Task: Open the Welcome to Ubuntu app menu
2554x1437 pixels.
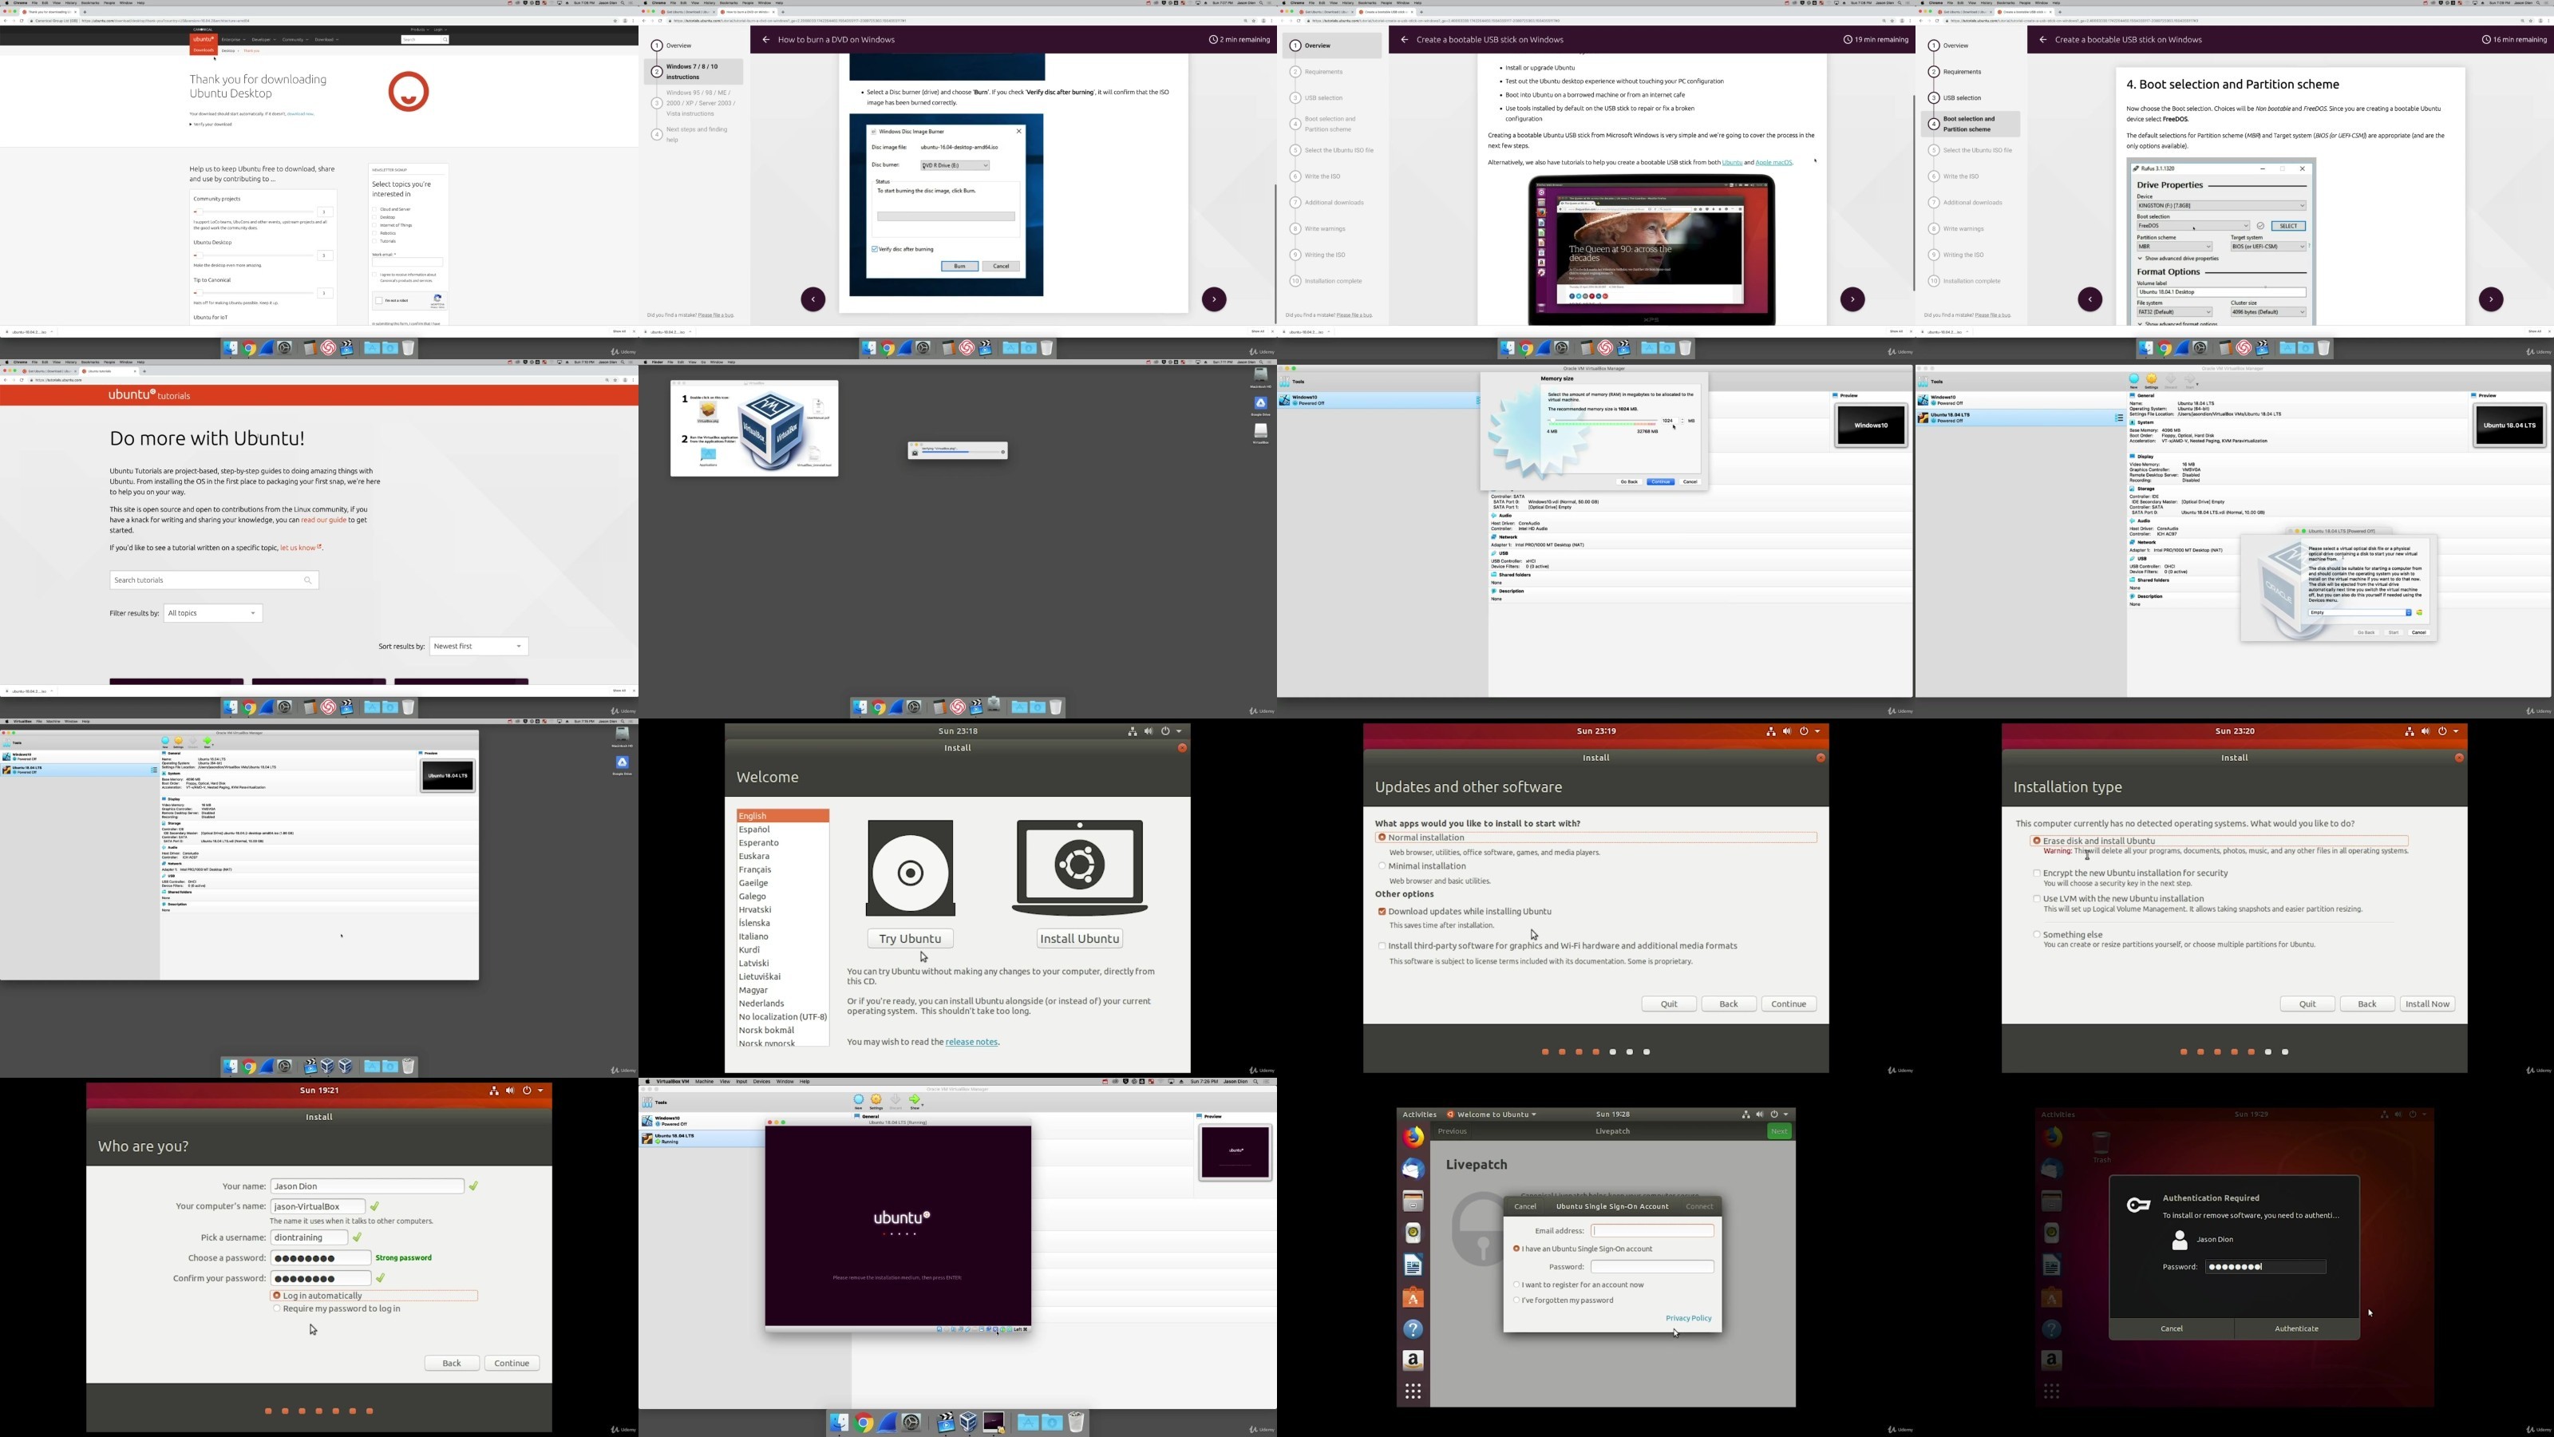Action: coord(1491,1114)
